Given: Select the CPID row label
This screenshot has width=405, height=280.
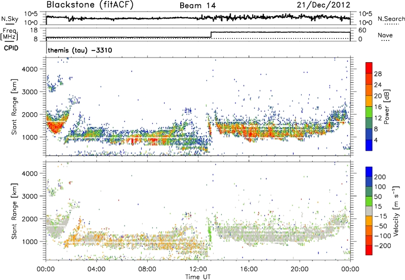Looking at the screenshot, I should click(x=11, y=48).
